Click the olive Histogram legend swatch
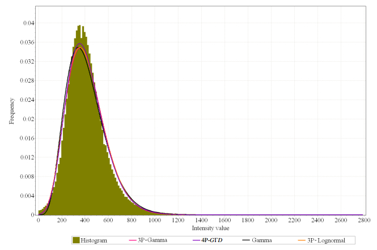377x250 pixels. click(77, 240)
